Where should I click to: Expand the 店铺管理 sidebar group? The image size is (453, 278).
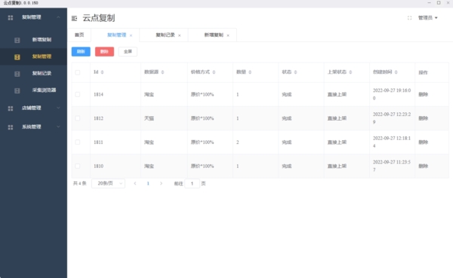click(58, 108)
